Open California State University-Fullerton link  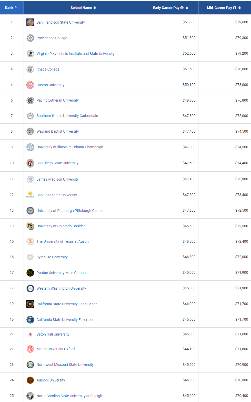(65, 320)
